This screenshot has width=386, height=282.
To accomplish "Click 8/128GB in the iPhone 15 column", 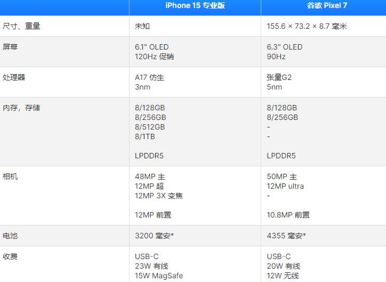I will [150, 108].
